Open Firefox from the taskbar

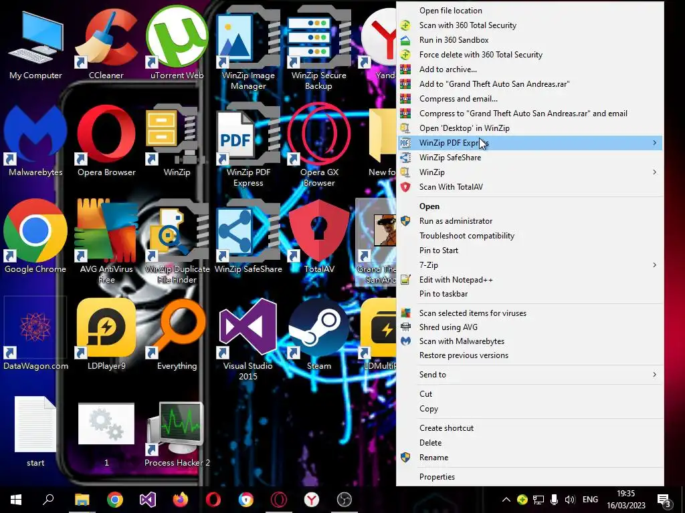tap(181, 500)
